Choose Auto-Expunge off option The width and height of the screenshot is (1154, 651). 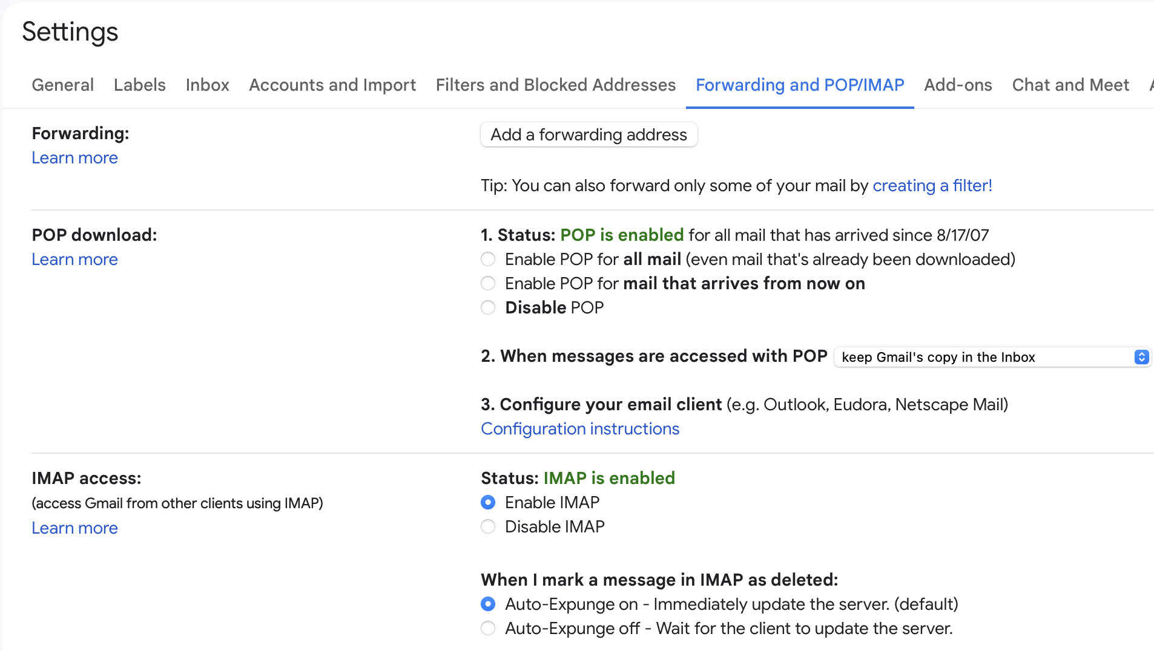click(x=488, y=629)
